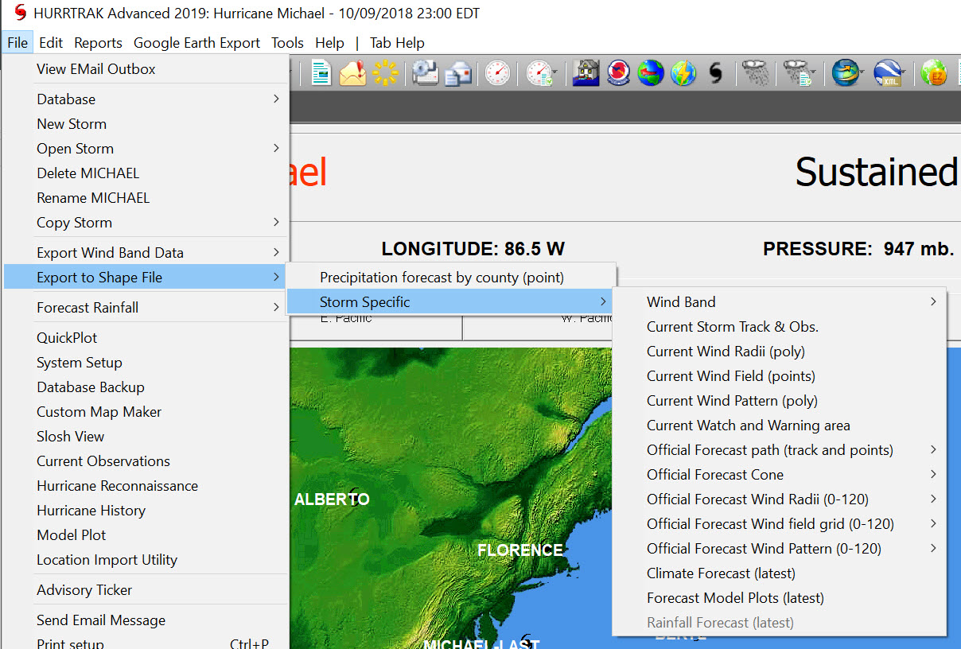Viewport: 961px width, 649px height.
Task: Click the FLORENCE storm label on map
Action: point(519,550)
